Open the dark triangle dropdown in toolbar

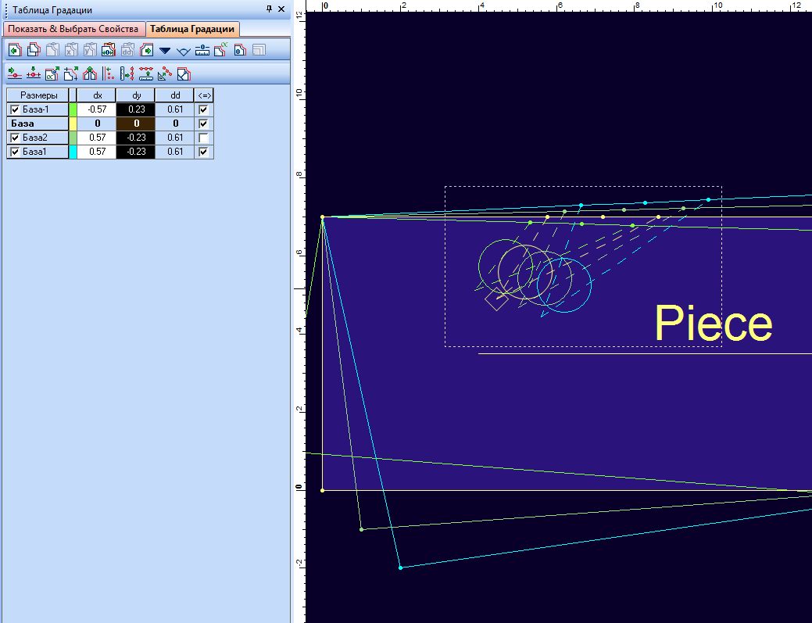pos(165,51)
